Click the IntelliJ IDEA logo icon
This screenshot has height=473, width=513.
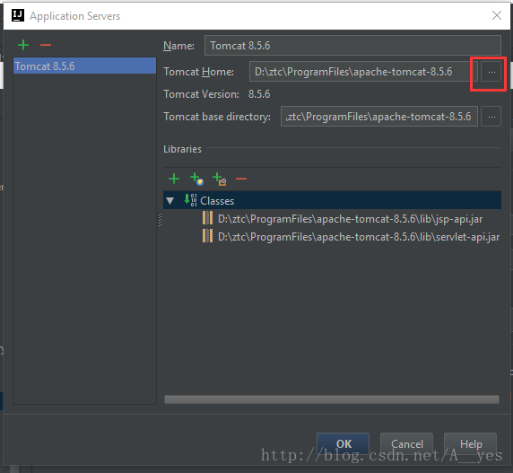(18, 15)
